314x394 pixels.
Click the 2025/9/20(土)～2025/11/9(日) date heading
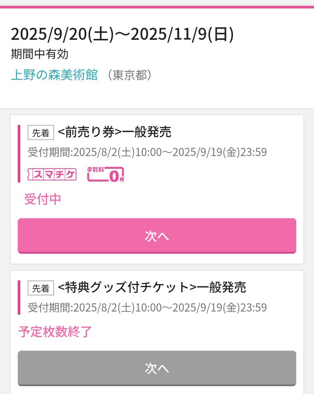tap(122, 35)
